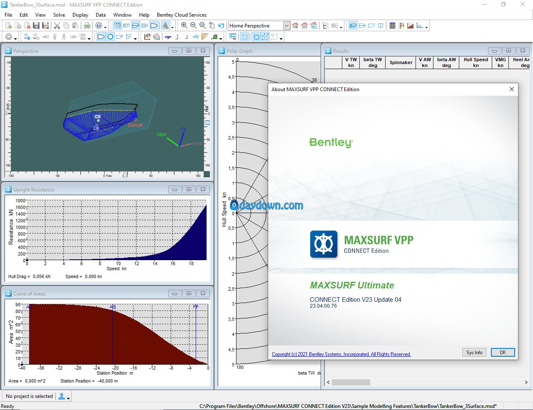Click the Zoom in magnifier icon
Screen dimensions: 533x410
coord(184,25)
